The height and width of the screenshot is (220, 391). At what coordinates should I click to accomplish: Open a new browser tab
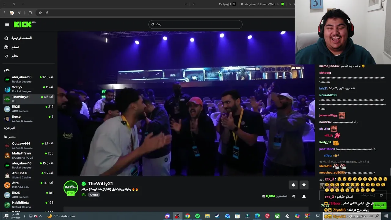point(186,4)
